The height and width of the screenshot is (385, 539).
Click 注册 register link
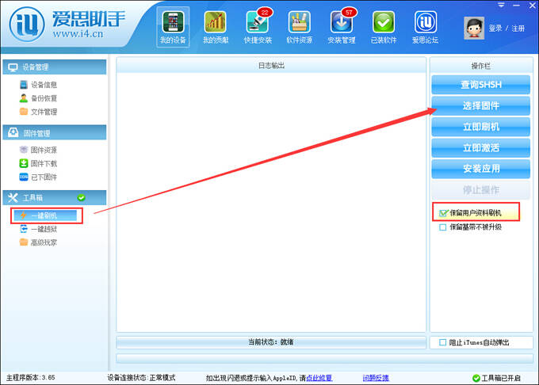pos(518,29)
